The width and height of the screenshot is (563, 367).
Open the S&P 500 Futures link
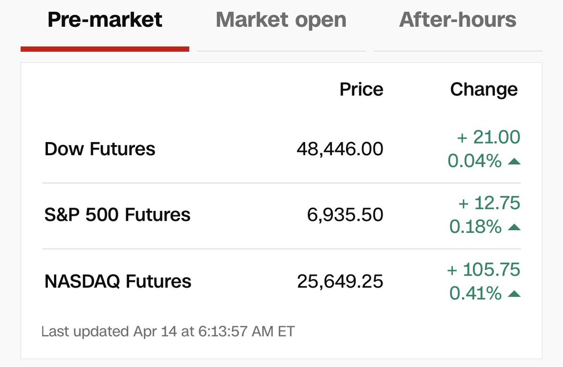click(117, 215)
